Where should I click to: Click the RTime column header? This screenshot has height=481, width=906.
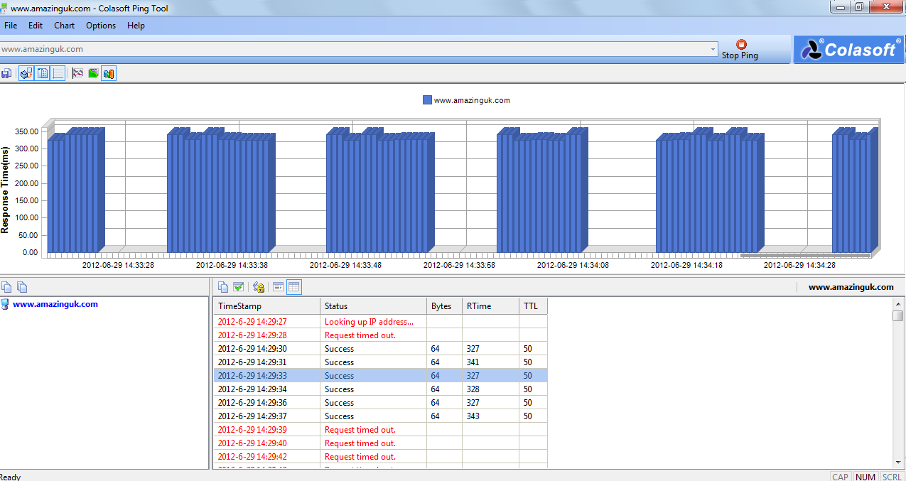click(x=490, y=306)
